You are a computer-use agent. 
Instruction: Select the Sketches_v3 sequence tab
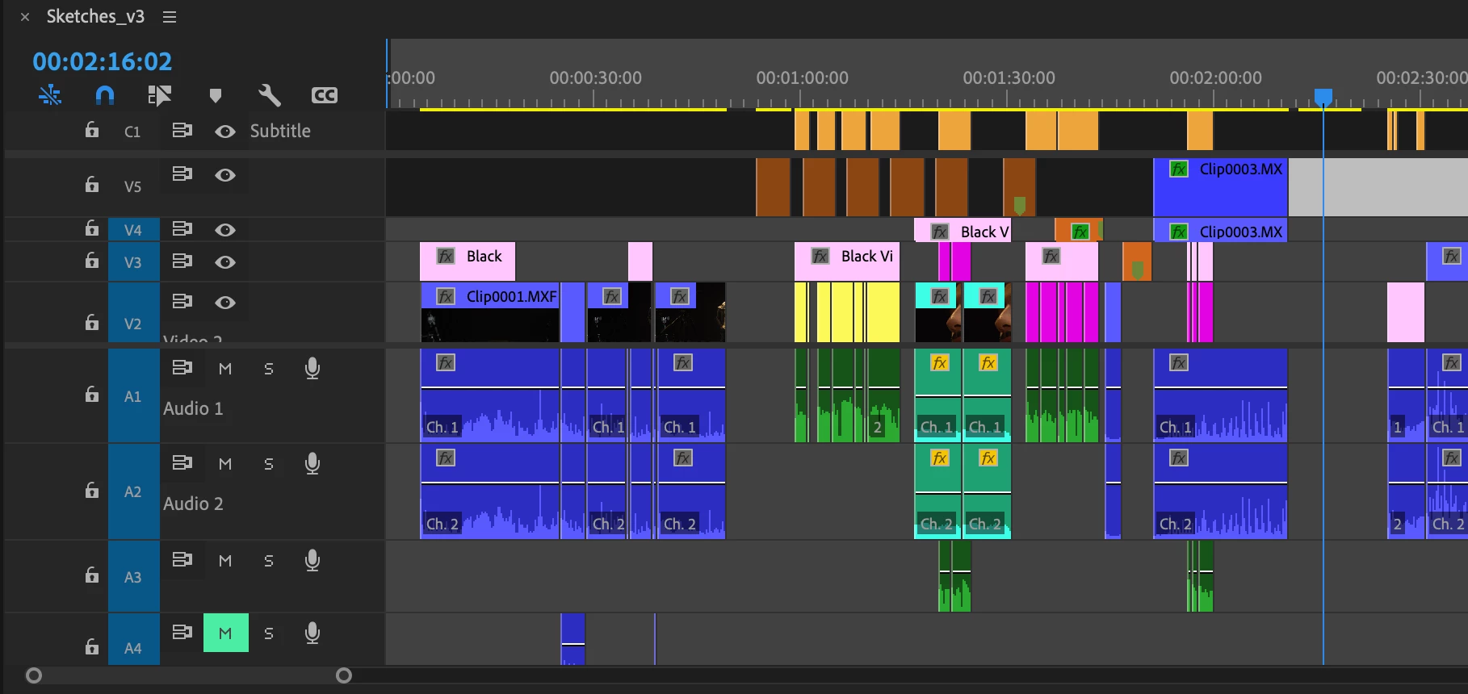(x=95, y=17)
